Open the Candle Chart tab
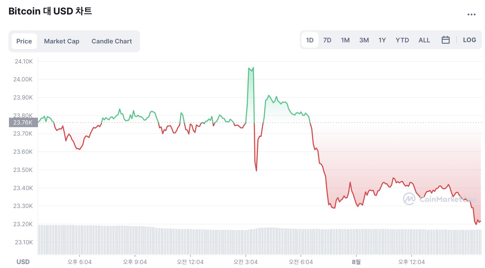Screen dimensions: 485x268 112,41
